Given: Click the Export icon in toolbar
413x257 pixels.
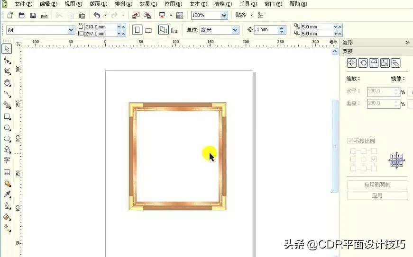Looking at the screenshot, I should [x=147, y=16].
